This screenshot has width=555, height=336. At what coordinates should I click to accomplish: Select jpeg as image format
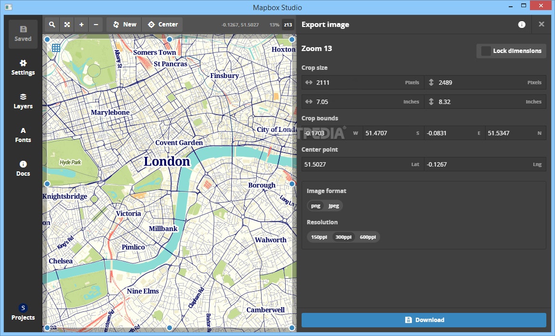click(333, 206)
